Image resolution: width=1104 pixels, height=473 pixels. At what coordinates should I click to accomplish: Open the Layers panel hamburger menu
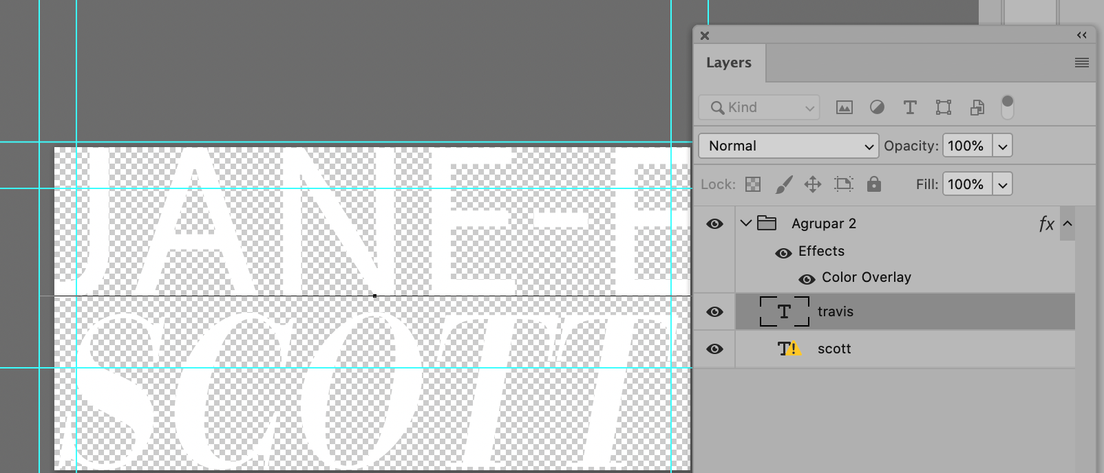pyautogui.click(x=1082, y=63)
